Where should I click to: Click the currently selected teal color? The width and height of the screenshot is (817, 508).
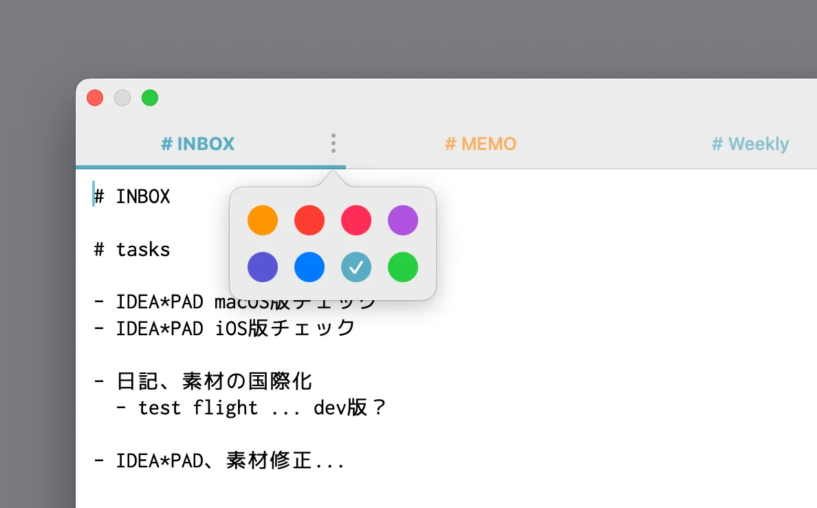(356, 267)
